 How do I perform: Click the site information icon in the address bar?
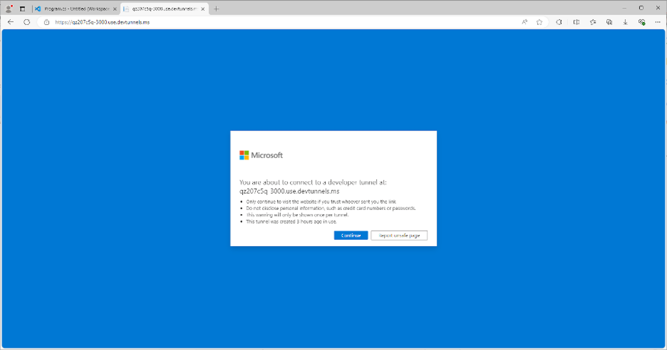pyautogui.click(x=47, y=22)
